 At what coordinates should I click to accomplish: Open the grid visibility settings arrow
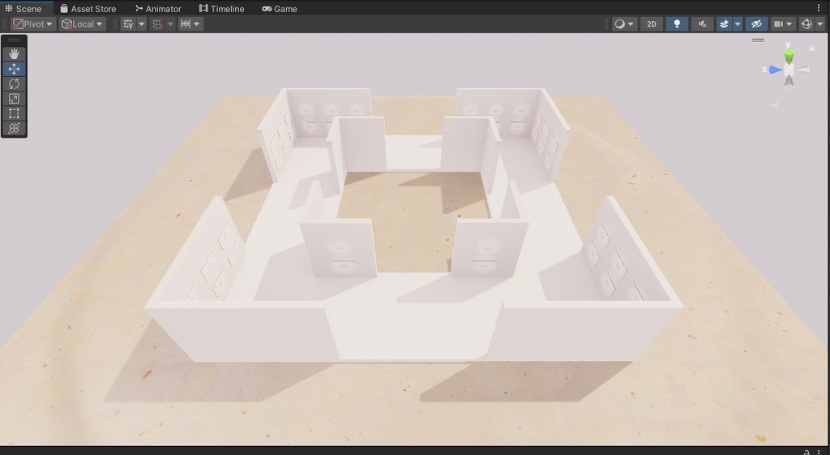[x=141, y=23]
